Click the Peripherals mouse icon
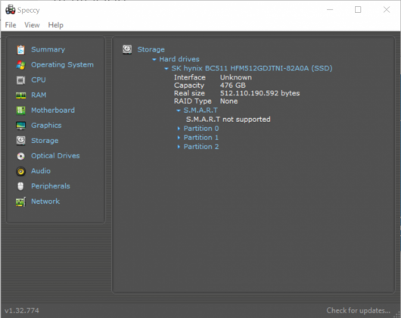Viewport: 401px width, 318px height. click(20, 186)
